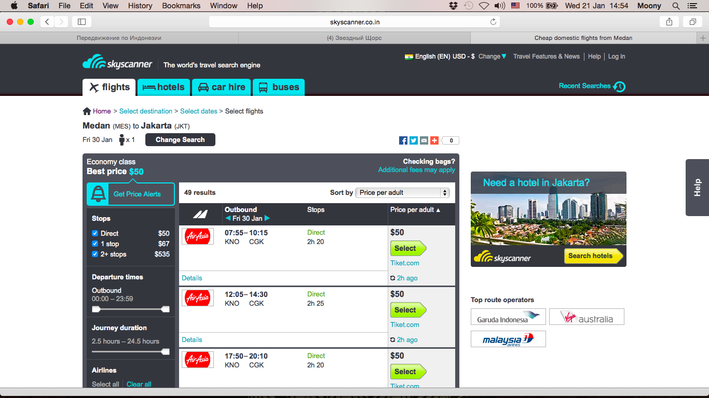This screenshot has height=398, width=709.
Task: Click the Skyscanner logo
Action: pyautogui.click(x=117, y=63)
